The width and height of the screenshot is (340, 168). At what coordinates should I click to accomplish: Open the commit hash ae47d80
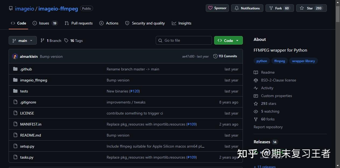pos(188,56)
